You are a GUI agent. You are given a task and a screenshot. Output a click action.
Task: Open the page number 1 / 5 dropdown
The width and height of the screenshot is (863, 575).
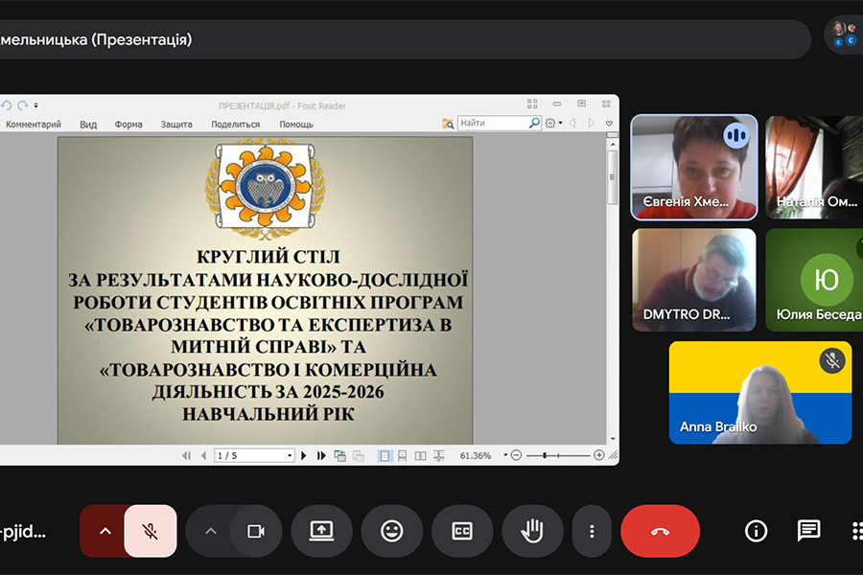click(x=288, y=456)
